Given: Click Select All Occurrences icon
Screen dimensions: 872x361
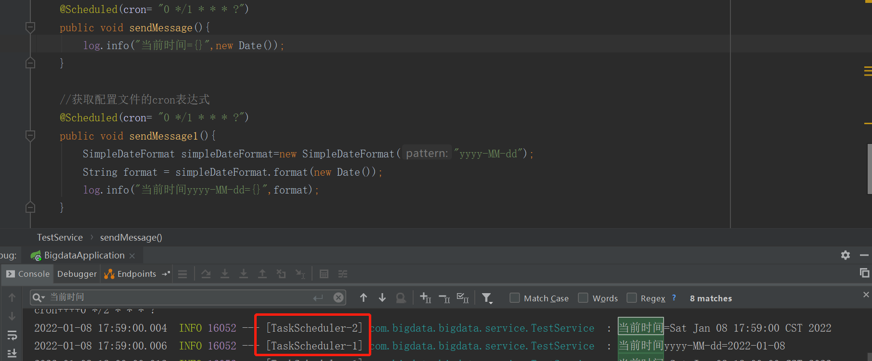Looking at the screenshot, I should pos(463,298).
